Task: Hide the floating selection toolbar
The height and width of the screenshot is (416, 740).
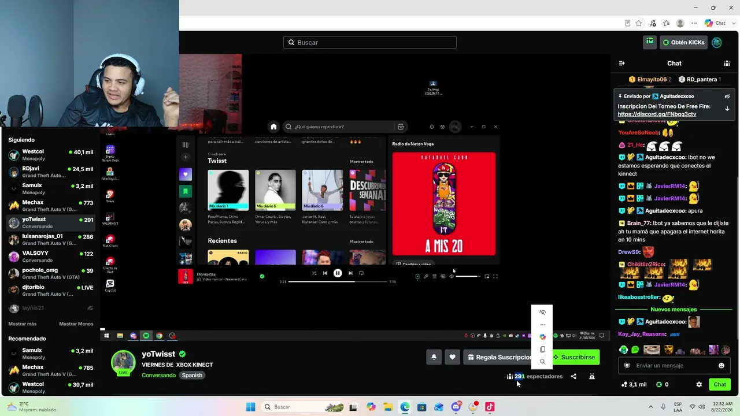Action: [x=542, y=313]
